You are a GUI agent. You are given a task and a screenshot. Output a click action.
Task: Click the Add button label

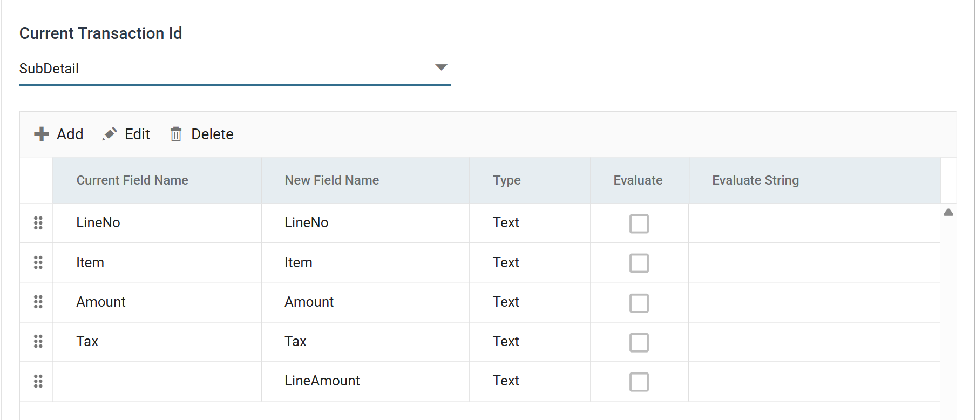70,134
